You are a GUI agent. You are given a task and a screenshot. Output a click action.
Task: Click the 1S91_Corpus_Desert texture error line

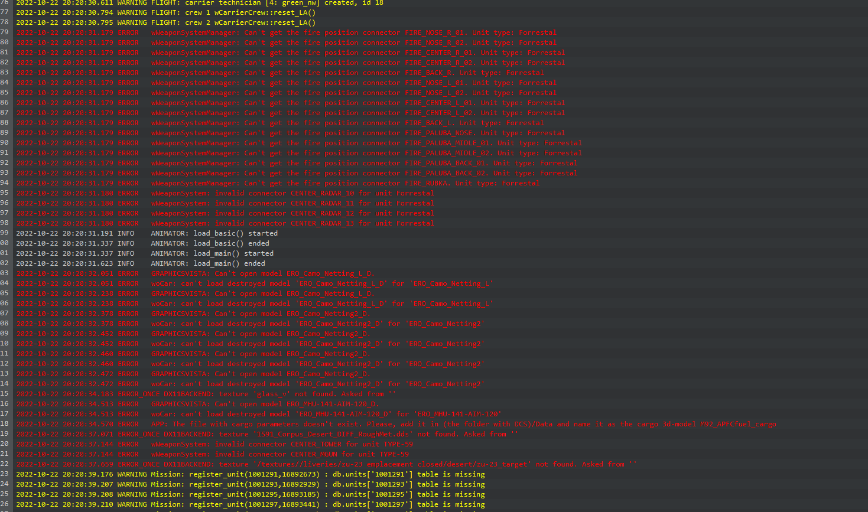pos(268,434)
